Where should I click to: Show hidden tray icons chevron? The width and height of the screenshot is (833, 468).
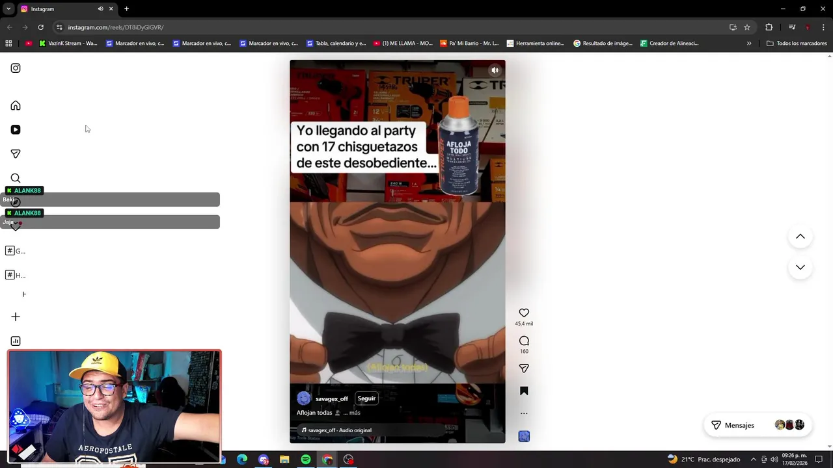click(754, 460)
